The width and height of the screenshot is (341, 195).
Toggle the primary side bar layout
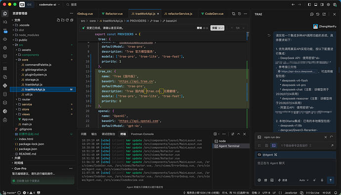(309, 4)
